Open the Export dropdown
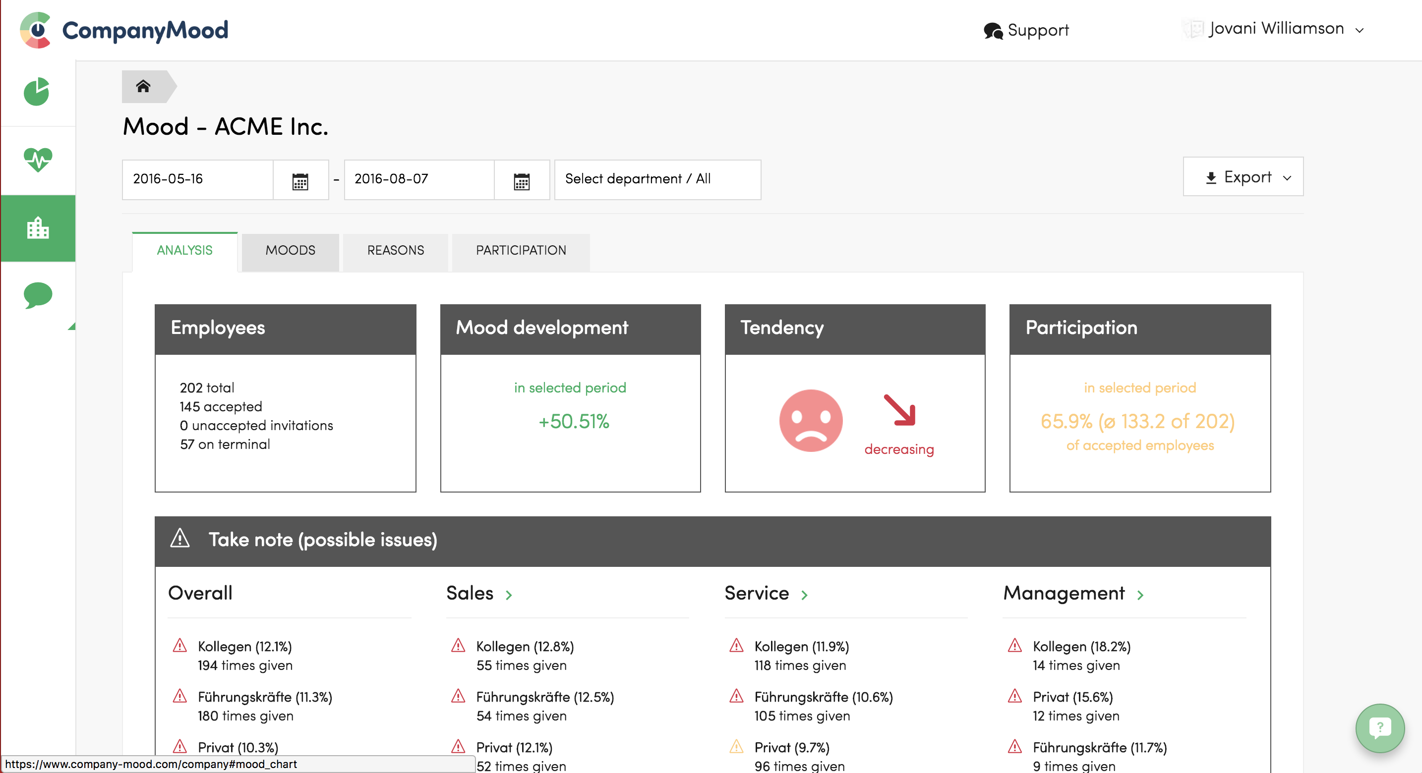 tap(1243, 177)
